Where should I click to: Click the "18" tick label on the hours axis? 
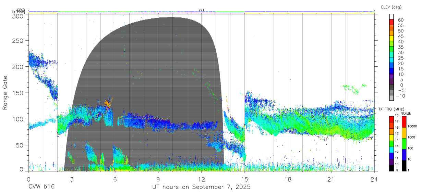pos(288,179)
